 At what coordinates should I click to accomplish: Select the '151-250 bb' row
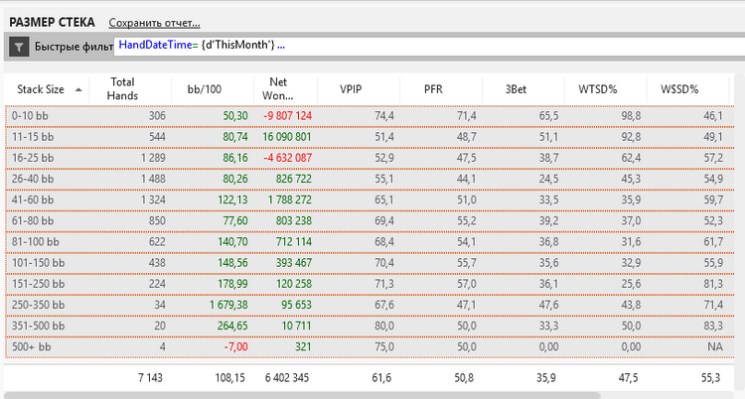(x=370, y=284)
